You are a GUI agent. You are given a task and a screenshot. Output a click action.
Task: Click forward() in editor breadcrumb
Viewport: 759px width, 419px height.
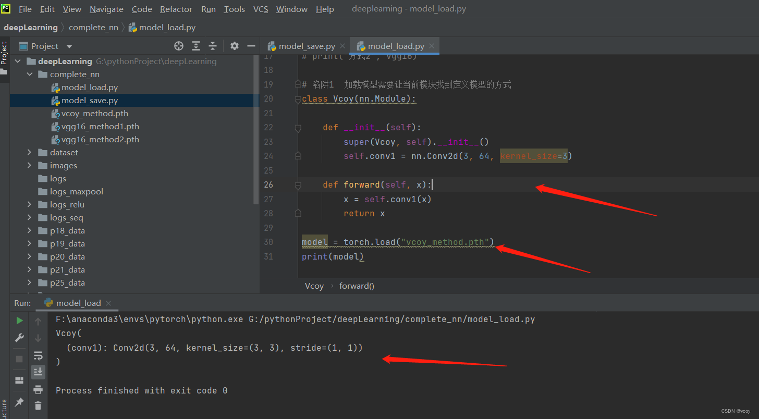[x=357, y=286]
